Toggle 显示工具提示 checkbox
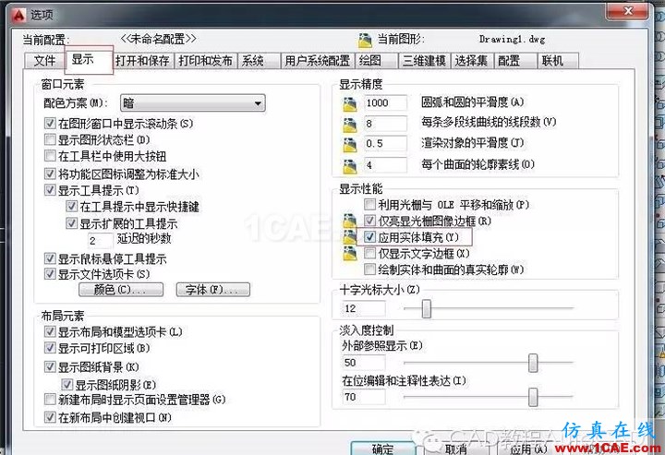This screenshot has height=455, width=665. point(50,190)
